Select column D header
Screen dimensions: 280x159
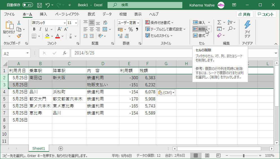pyautogui.click(x=103, y=64)
